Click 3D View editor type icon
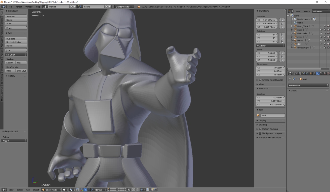 click(4, 190)
